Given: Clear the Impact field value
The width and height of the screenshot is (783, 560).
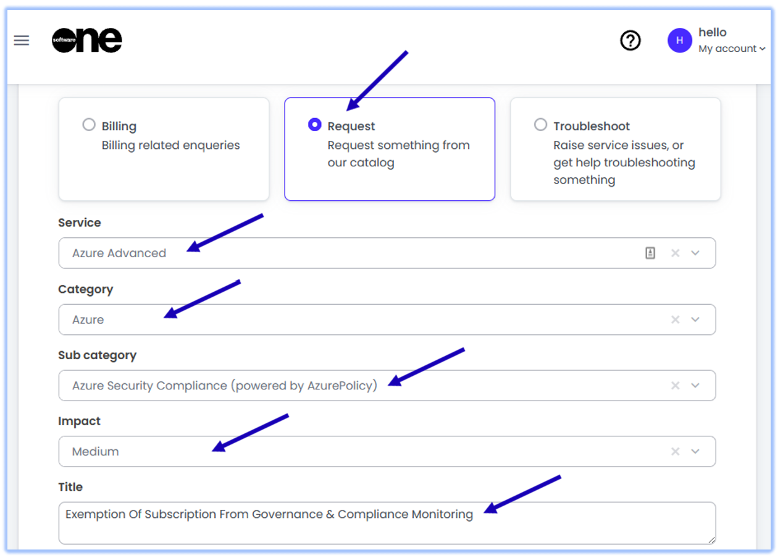Looking at the screenshot, I should click(x=675, y=451).
